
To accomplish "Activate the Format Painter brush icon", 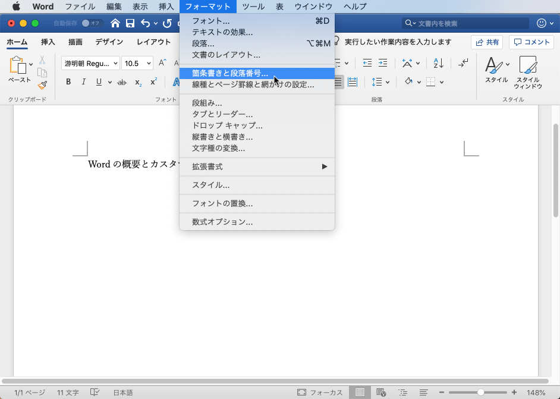I will [42, 85].
